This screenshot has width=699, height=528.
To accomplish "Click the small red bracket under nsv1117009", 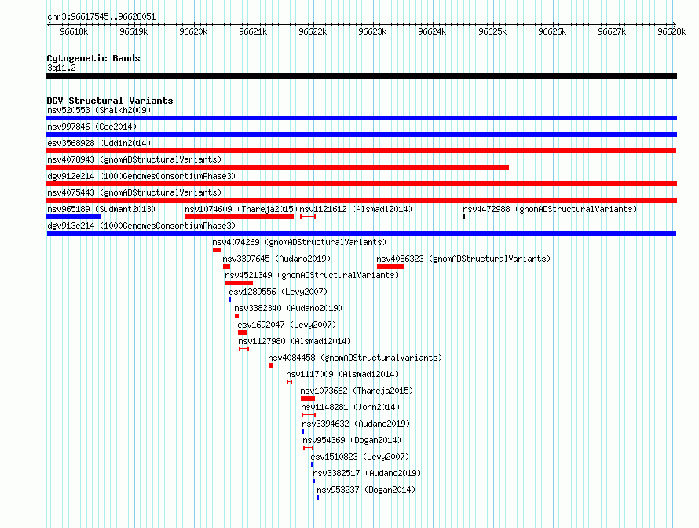I will (x=289, y=382).
